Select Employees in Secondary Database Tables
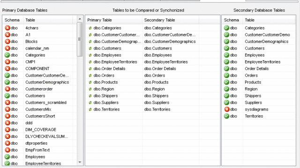 255,55
